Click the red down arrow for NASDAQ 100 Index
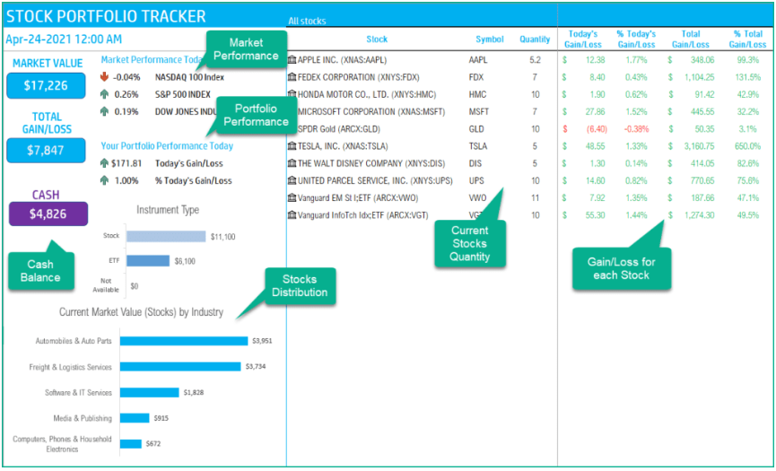776x471 pixels. [x=104, y=77]
